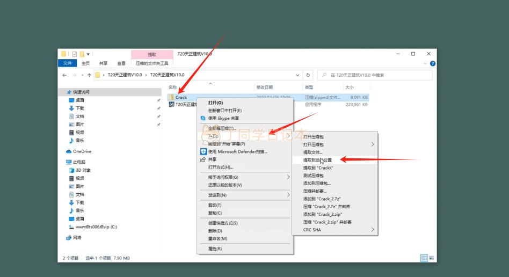Open the 查看 ribbon tab
The image size is (509, 277).
pyautogui.click(x=121, y=63)
